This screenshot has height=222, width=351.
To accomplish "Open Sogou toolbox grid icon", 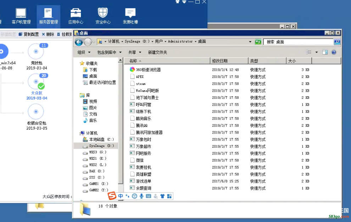I will coord(169,196).
